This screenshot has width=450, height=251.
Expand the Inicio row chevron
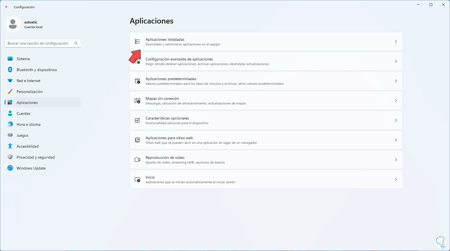tap(396, 179)
